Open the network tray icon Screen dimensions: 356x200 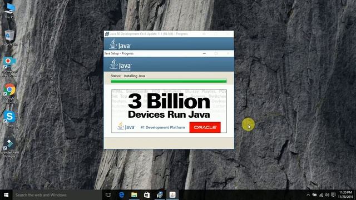(321, 195)
